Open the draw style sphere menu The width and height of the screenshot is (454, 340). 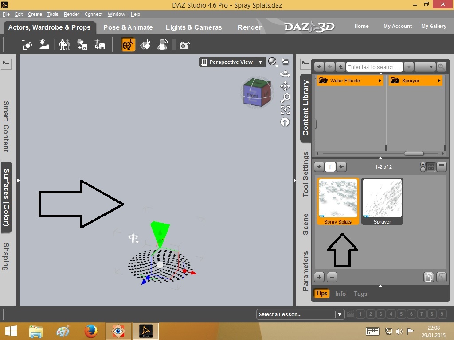click(x=273, y=62)
